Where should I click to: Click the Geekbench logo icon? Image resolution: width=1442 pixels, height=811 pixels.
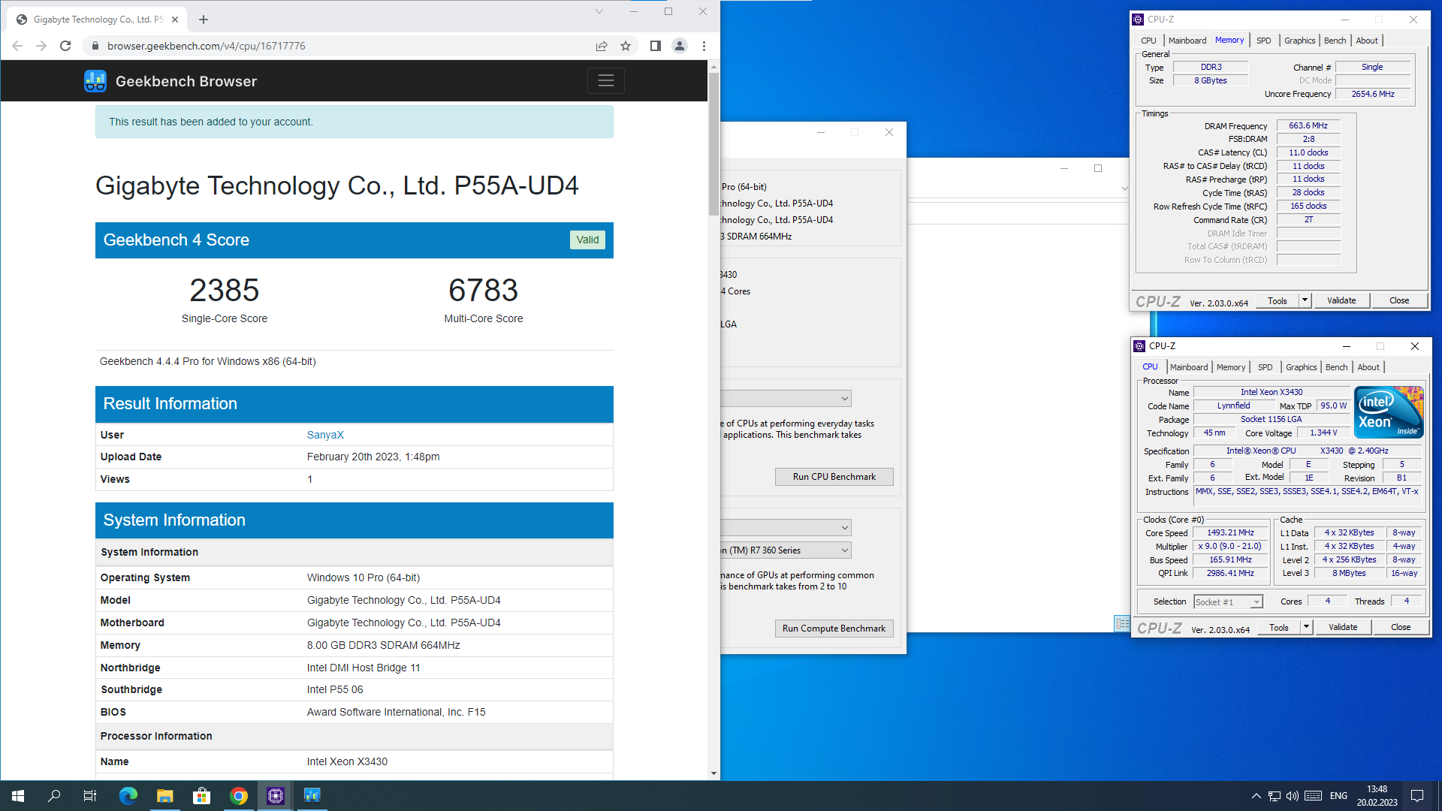[x=95, y=81]
